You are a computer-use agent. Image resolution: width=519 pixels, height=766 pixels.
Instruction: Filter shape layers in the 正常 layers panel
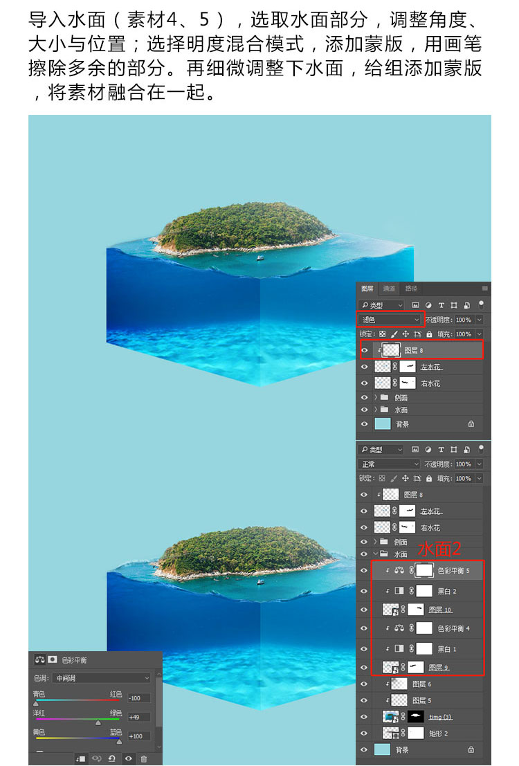point(453,450)
